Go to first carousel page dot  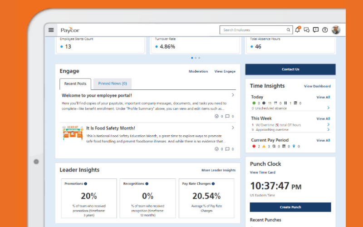click(192, 58)
